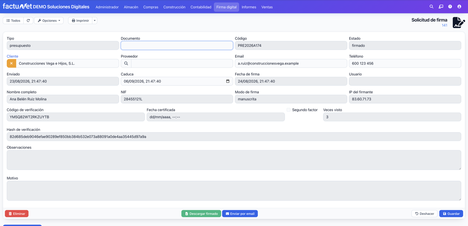Image resolution: width=468 pixels, height=226 pixels.
Task: Toggle the Segundo factor checkbox
Action: click(x=289, y=110)
